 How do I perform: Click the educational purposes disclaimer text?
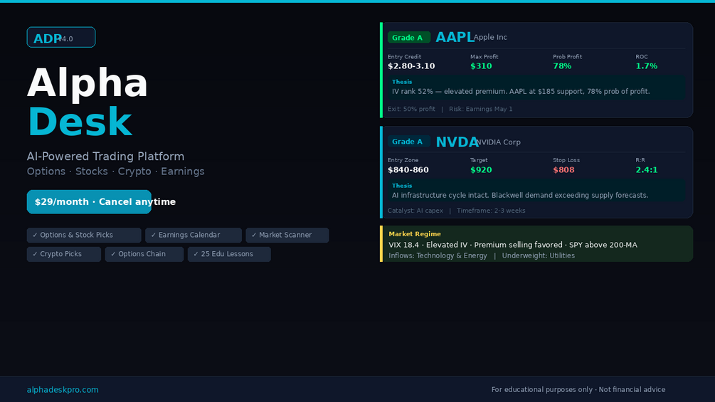(x=578, y=390)
